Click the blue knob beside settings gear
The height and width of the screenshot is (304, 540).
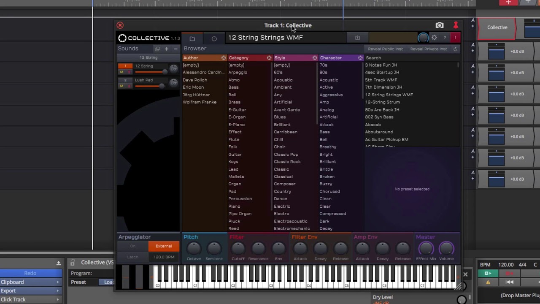[x=423, y=38]
